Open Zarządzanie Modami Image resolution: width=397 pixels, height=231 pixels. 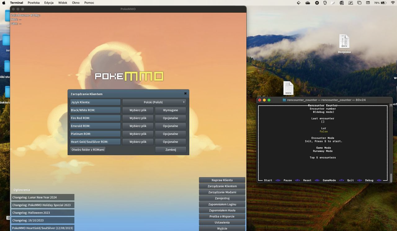click(222, 192)
